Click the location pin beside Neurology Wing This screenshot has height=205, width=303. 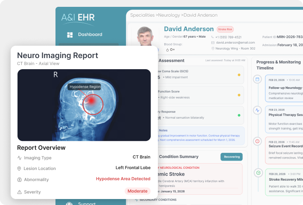coord(213,48)
